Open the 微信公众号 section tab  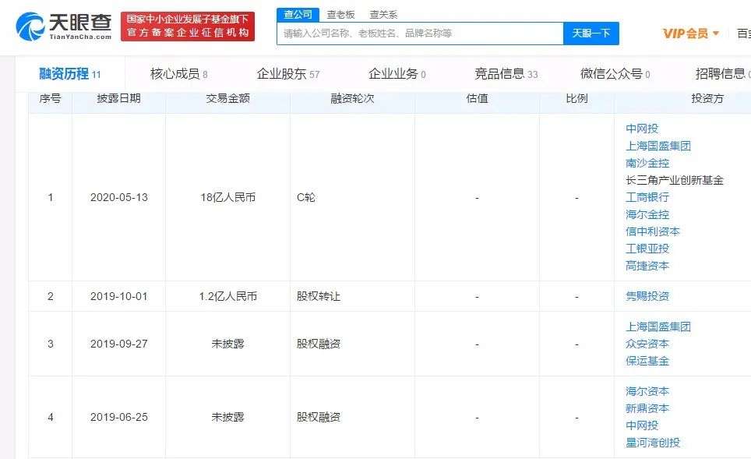pos(615,74)
